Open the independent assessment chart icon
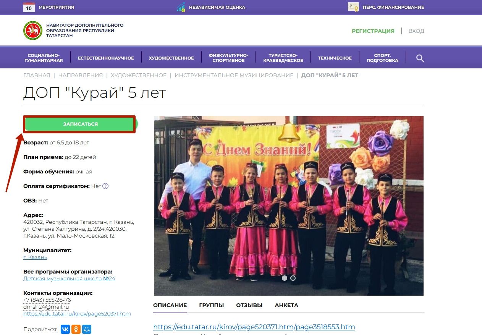Screen dimensions: 482x335 [x=181, y=7]
